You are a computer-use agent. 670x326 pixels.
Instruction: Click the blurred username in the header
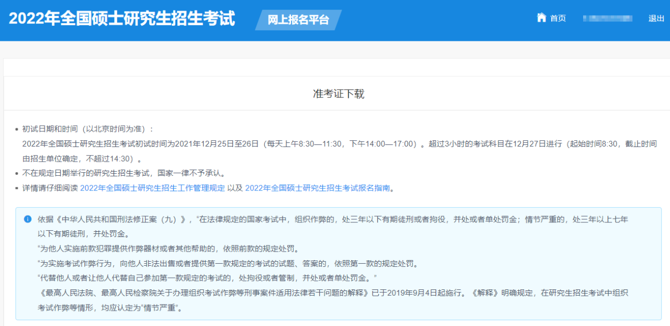pos(607,18)
